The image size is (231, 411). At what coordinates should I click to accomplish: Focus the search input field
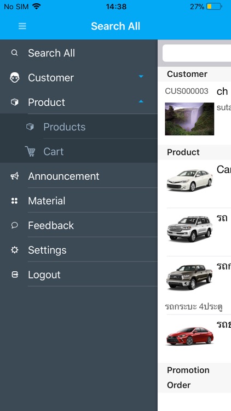pyautogui.click(x=197, y=53)
